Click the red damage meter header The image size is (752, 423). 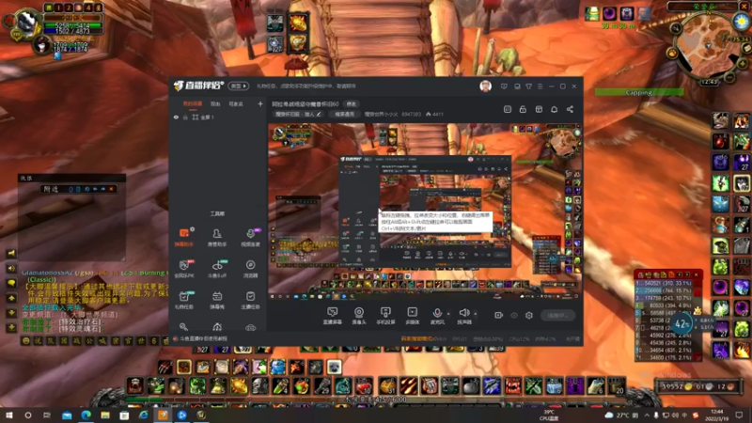tap(668, 274)
